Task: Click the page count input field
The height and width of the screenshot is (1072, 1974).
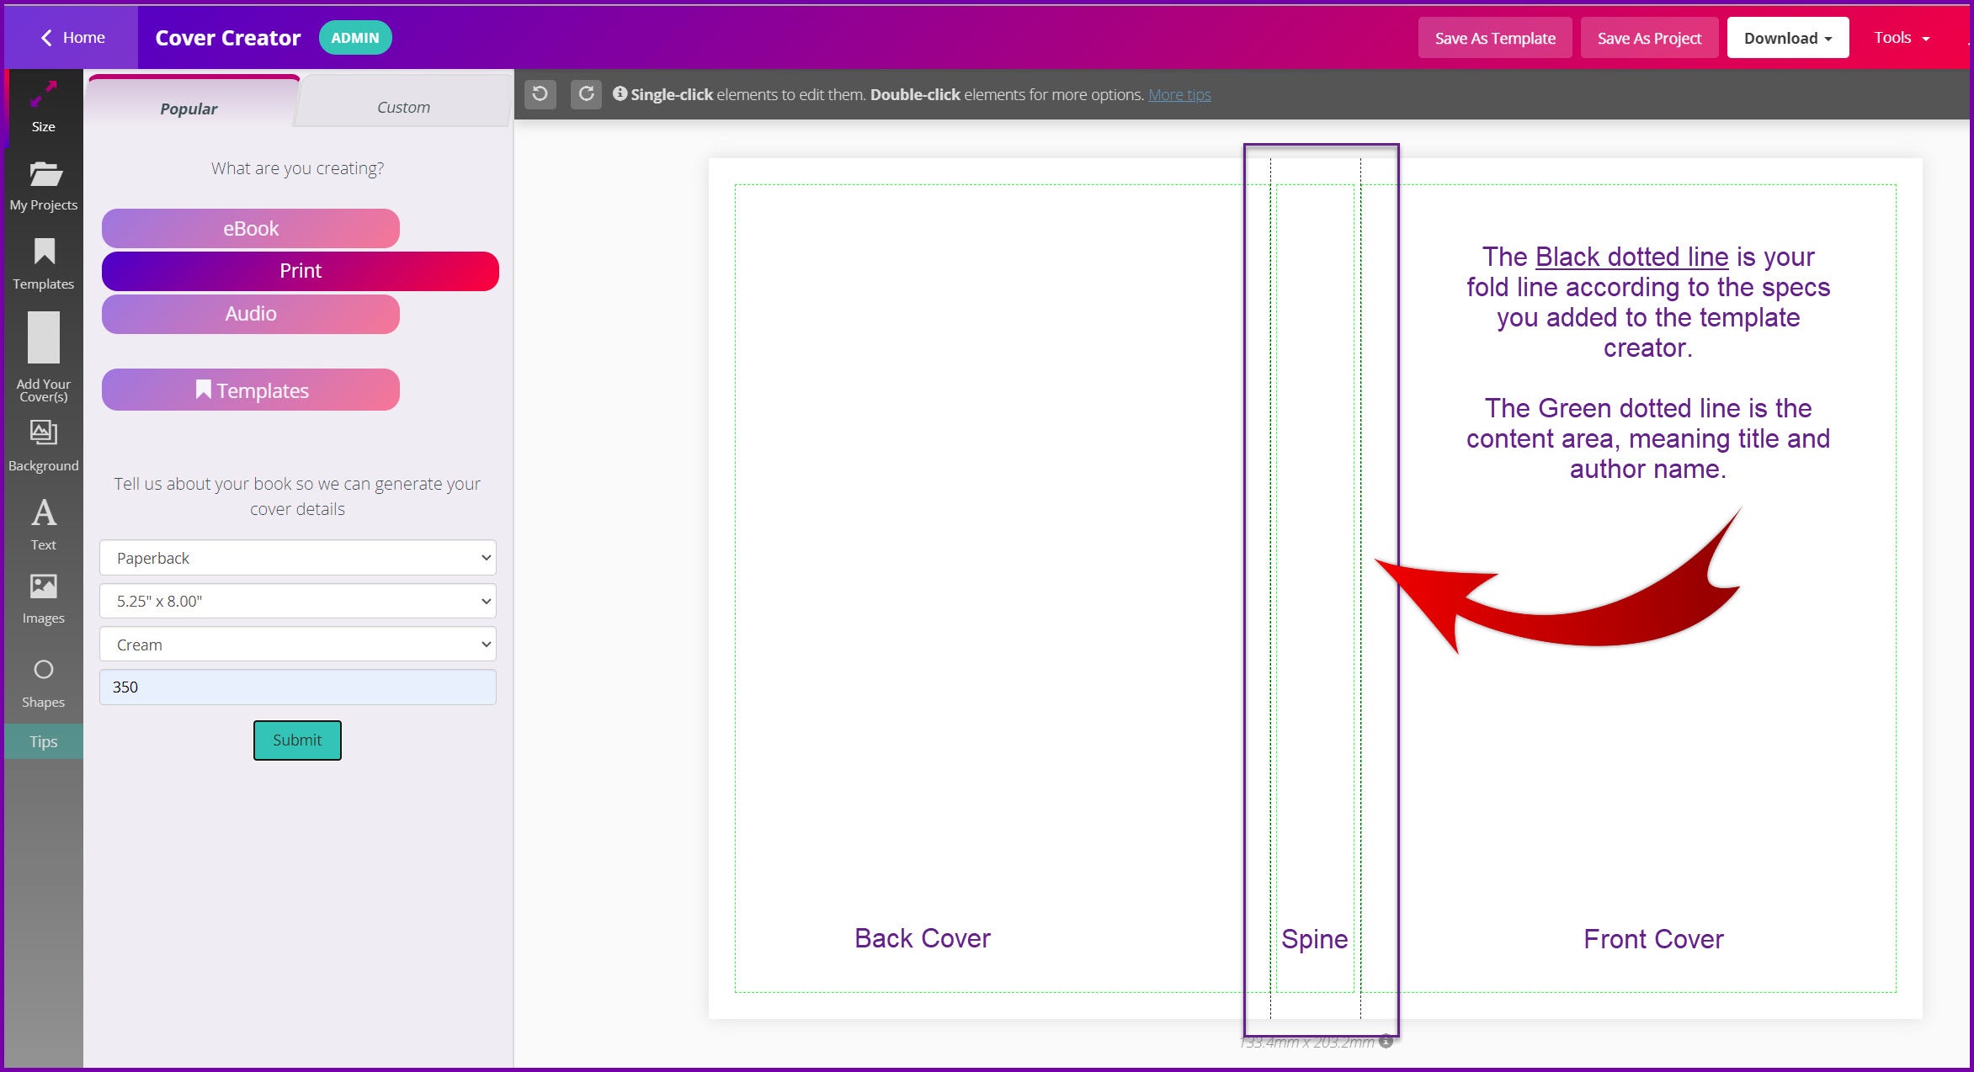Action: [297, 687]
